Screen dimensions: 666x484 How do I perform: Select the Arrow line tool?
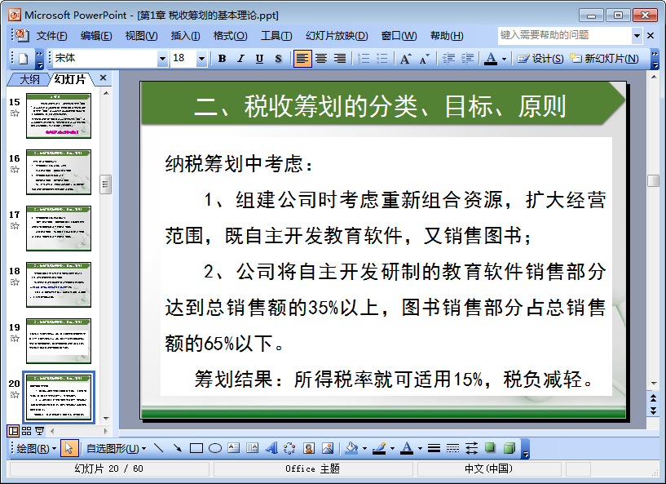[177, 448]
